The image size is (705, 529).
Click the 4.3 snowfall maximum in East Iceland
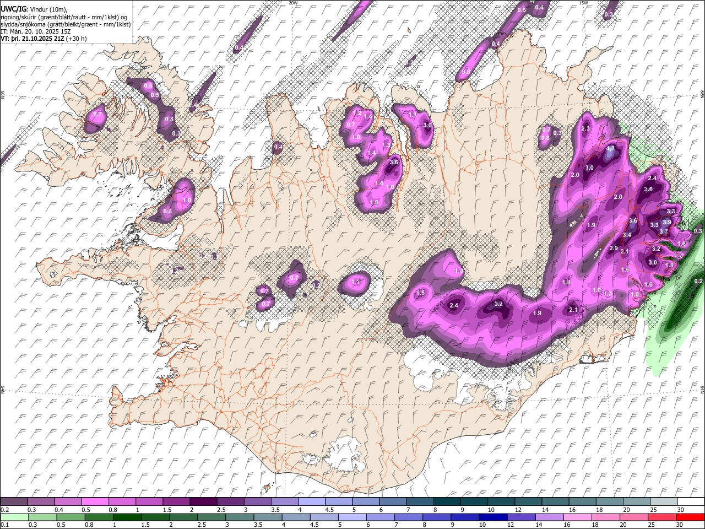pyautogui.click(x=610, y=149)
